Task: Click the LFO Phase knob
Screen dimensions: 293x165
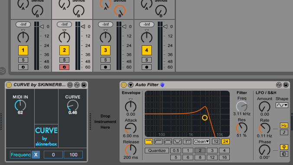Action: (264, 150)
